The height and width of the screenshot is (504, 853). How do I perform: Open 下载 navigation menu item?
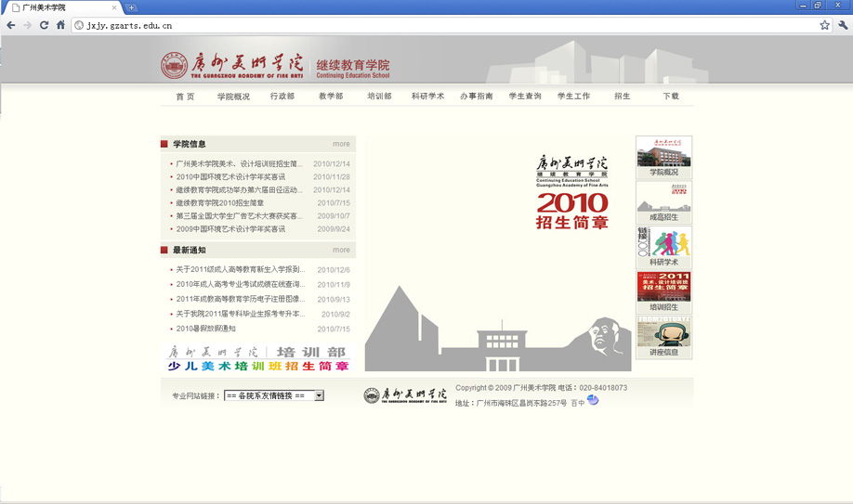point(671,97)
